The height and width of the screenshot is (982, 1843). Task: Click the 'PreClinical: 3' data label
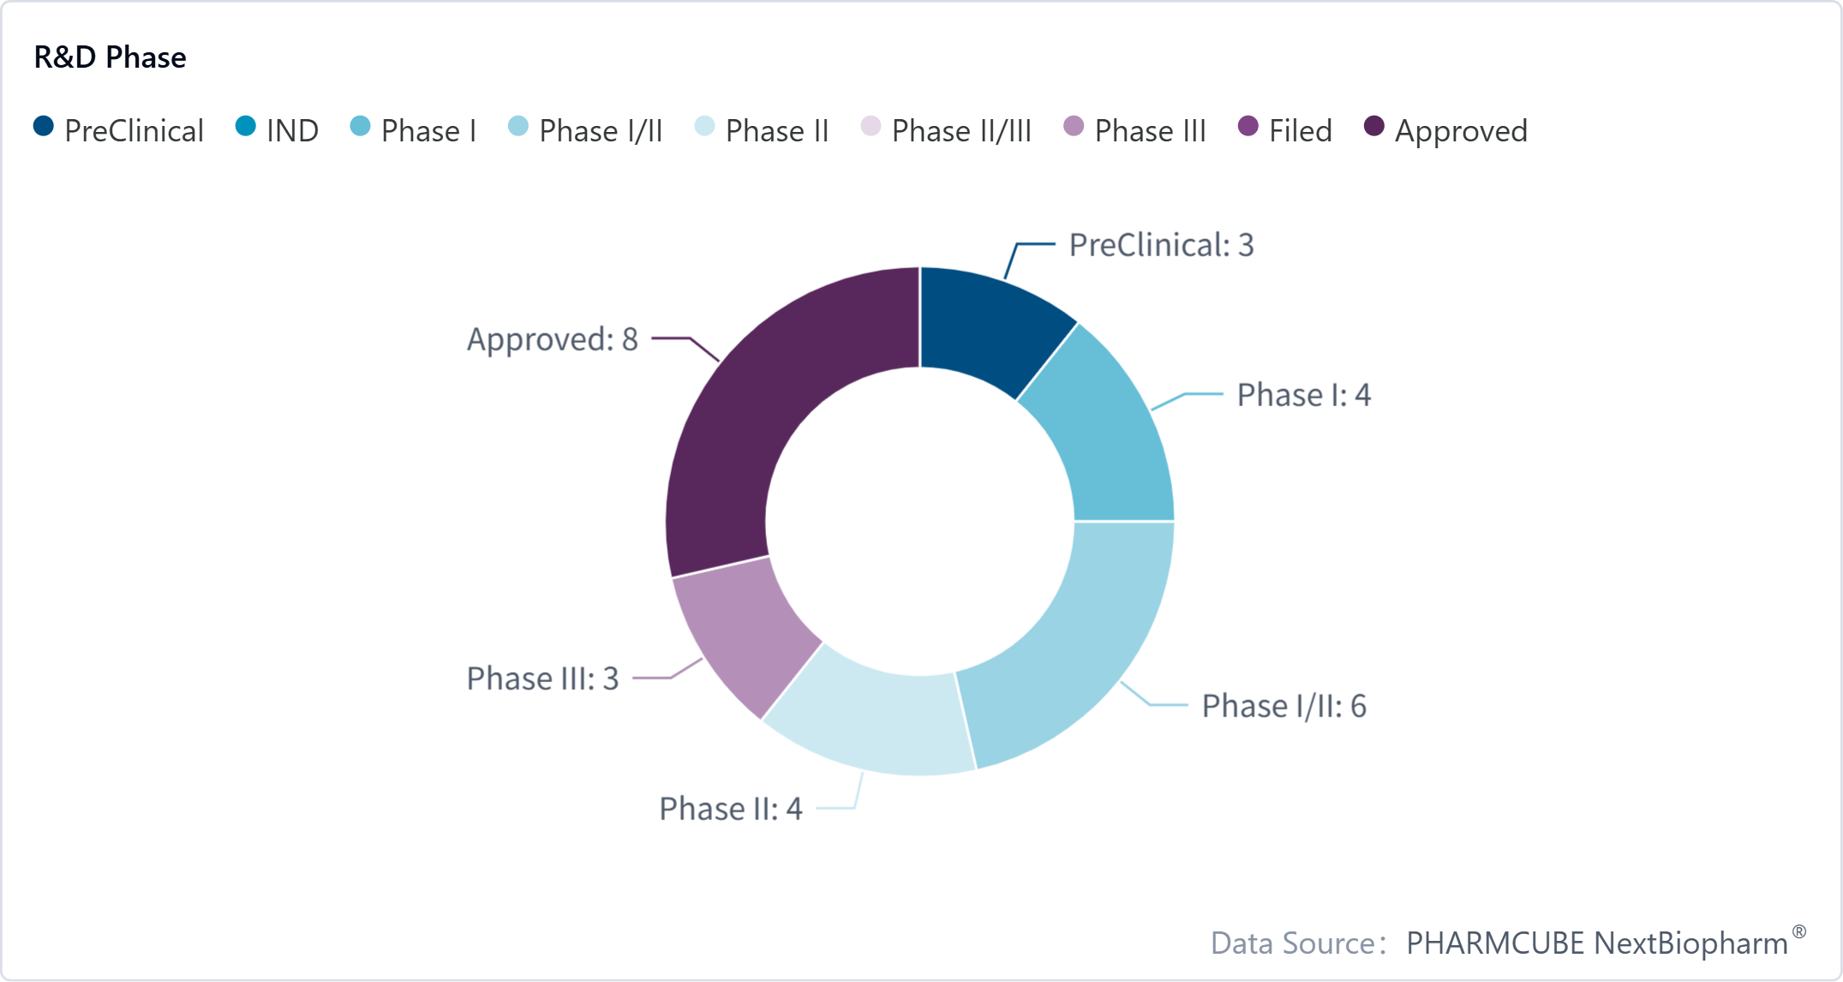tap(1161, 245)
